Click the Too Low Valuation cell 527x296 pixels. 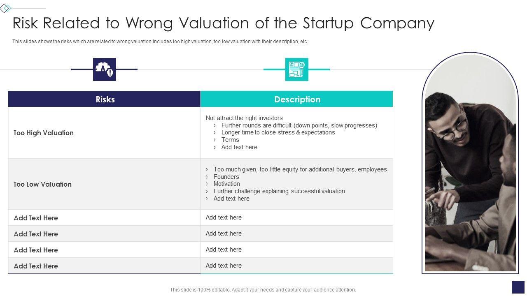coord(42,184)
